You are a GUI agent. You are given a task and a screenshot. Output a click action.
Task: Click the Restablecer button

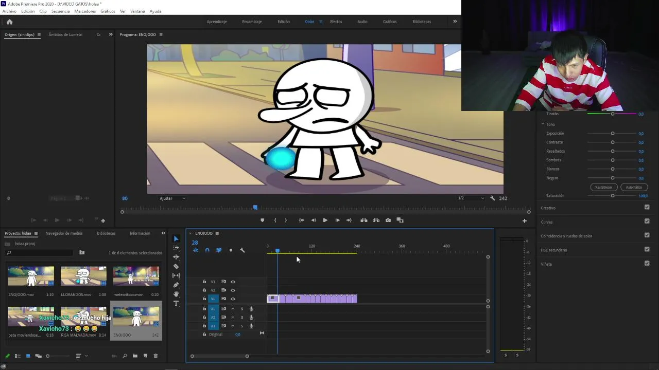tap(603, 187)
